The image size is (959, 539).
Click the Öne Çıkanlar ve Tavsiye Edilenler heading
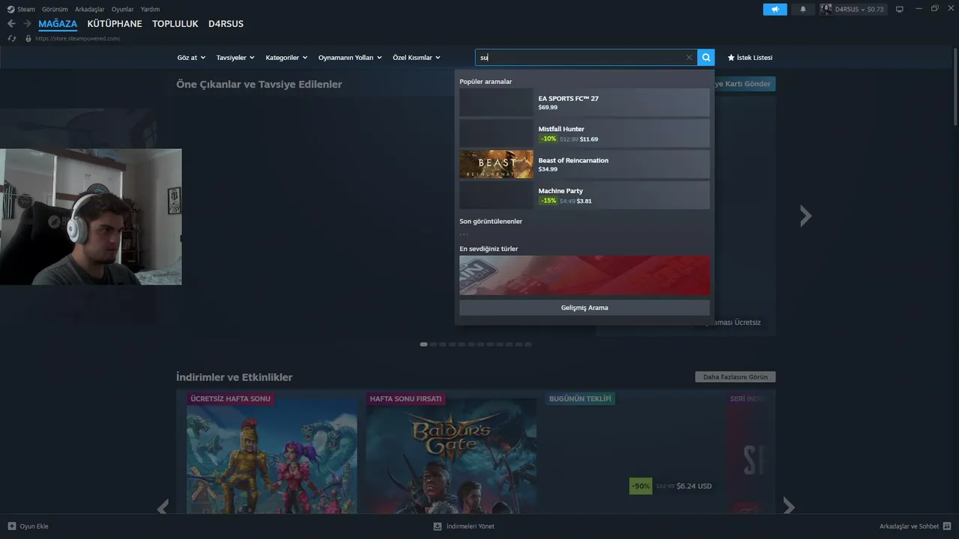pos(259,85)
